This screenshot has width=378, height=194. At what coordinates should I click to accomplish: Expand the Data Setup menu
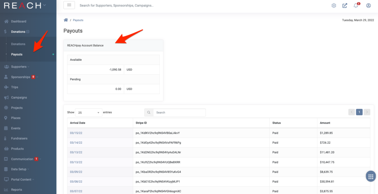tap(20, 169)
